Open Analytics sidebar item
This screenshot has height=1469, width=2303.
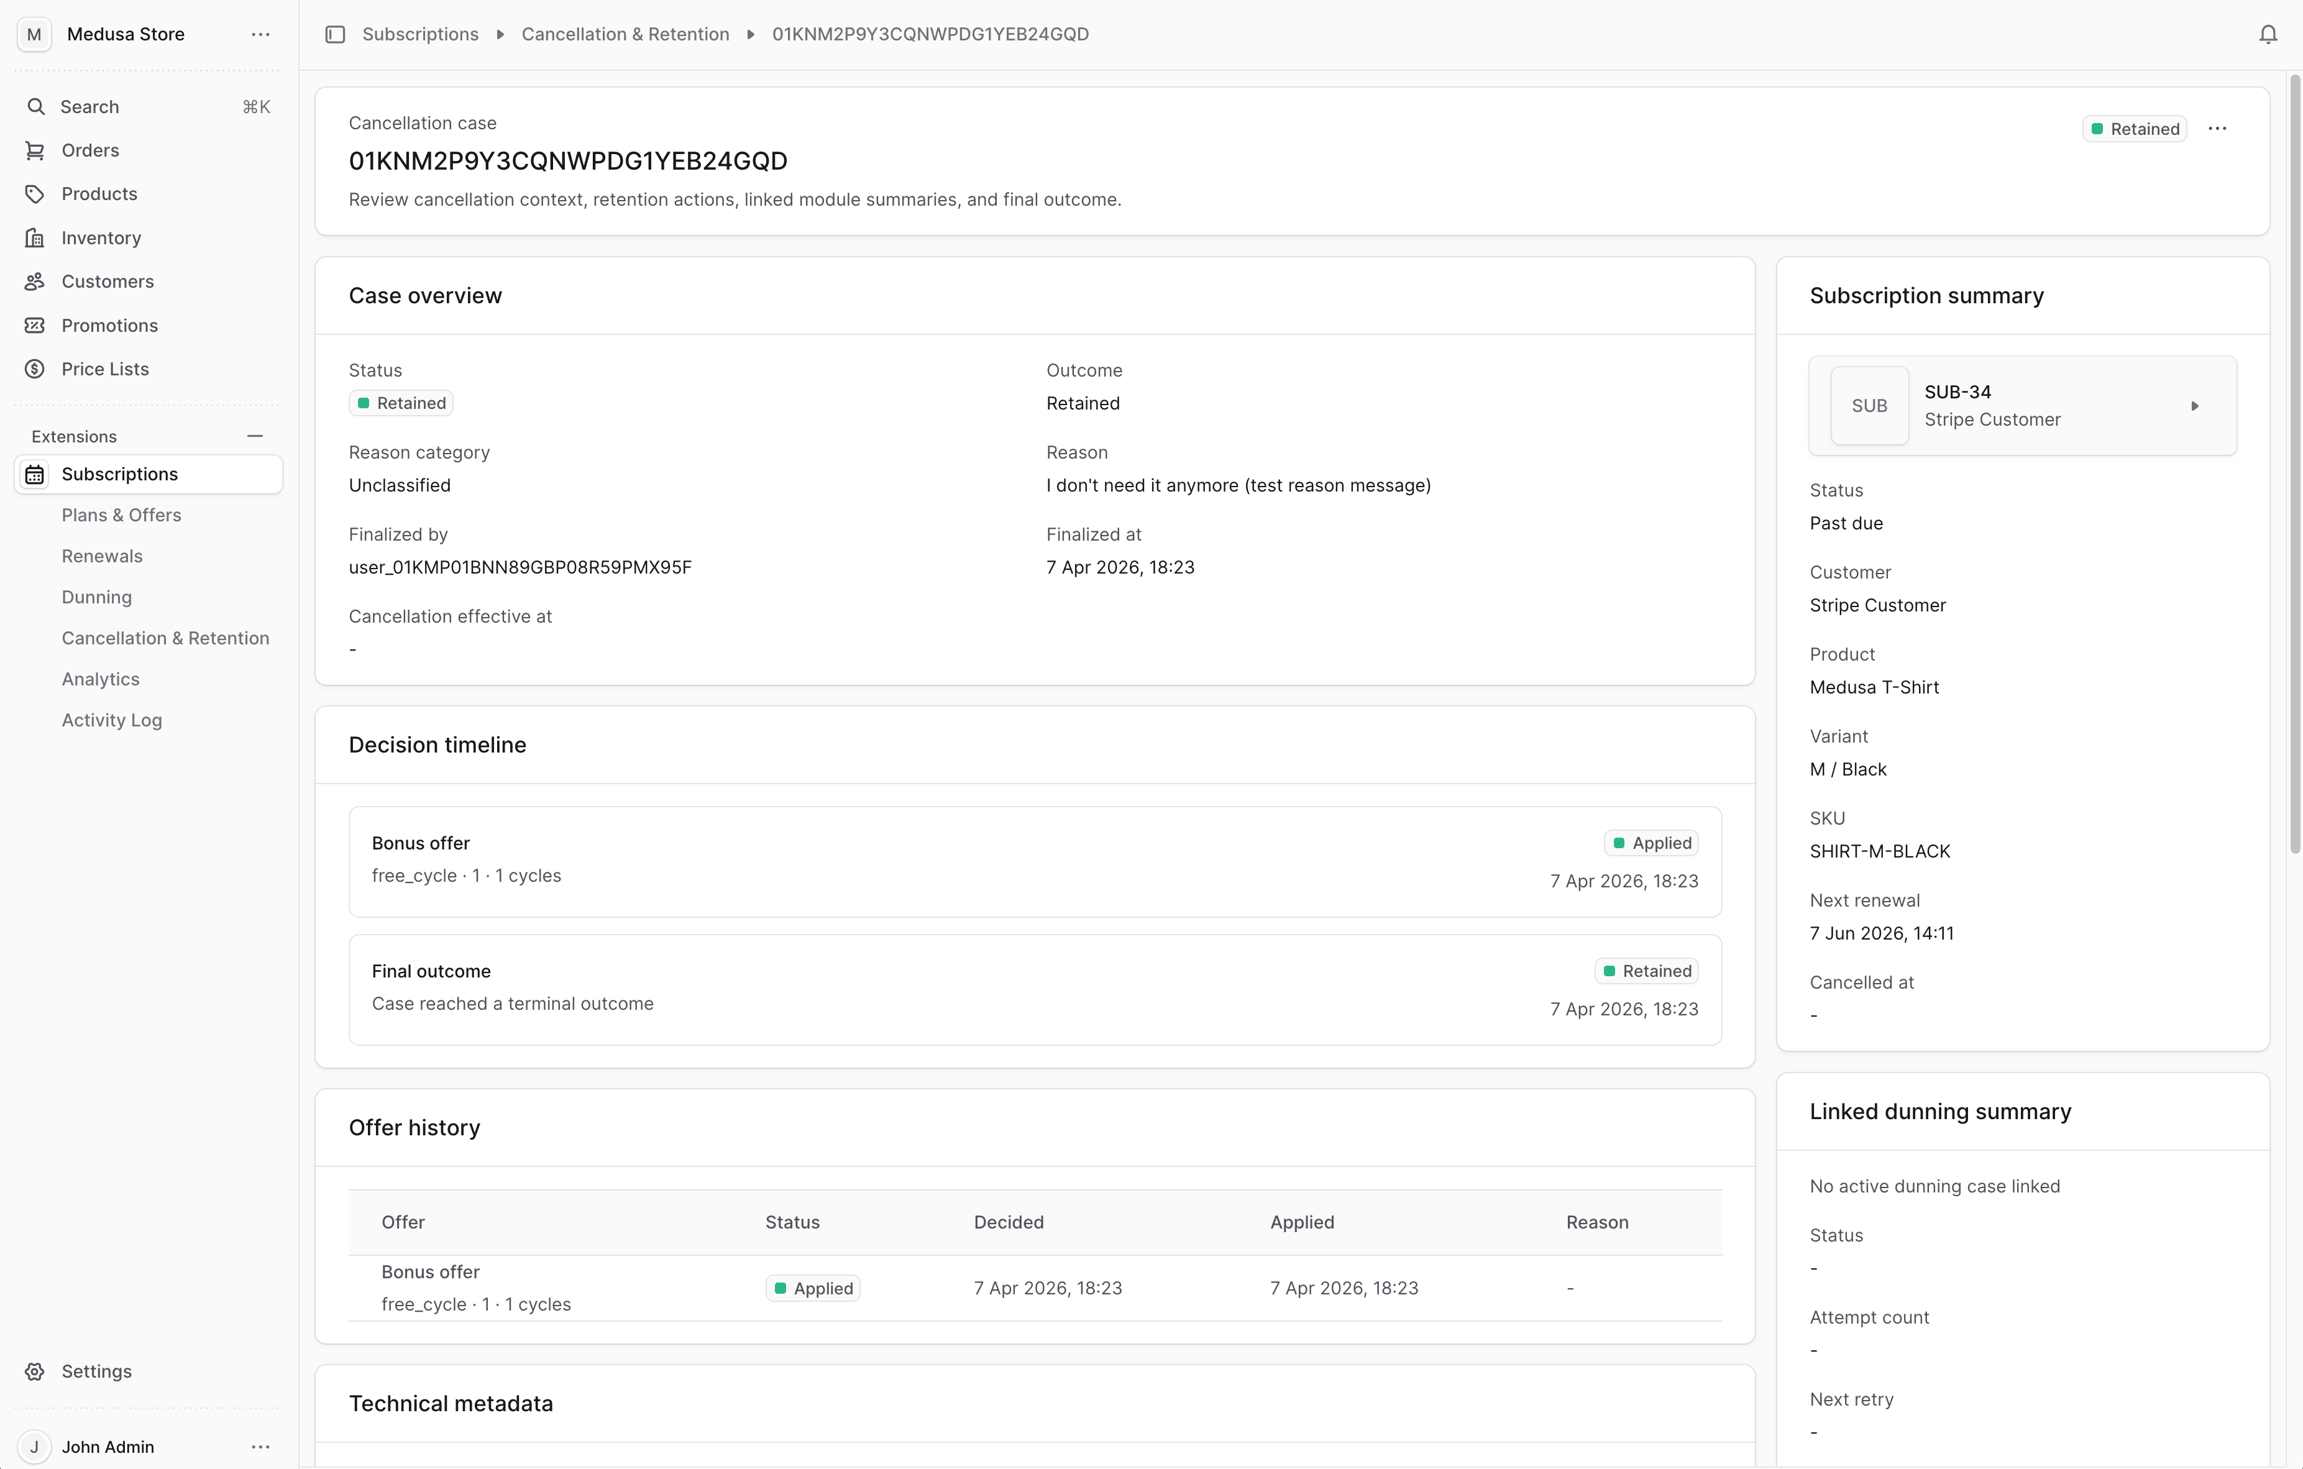[101, 680]
